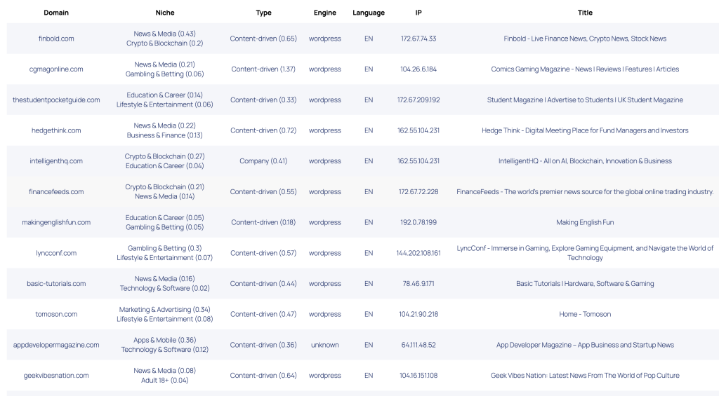The image size is (719, 396).
Task: Click the Title column header
Action: (x=585, y=13)
